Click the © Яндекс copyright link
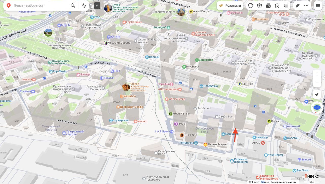The height and width of the screenshot is (184, 325). click(254, 182)
